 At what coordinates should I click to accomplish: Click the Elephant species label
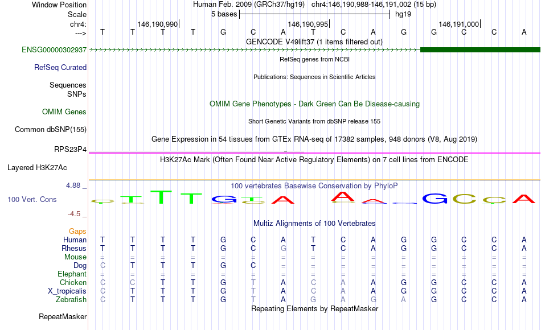pos(72,274)
